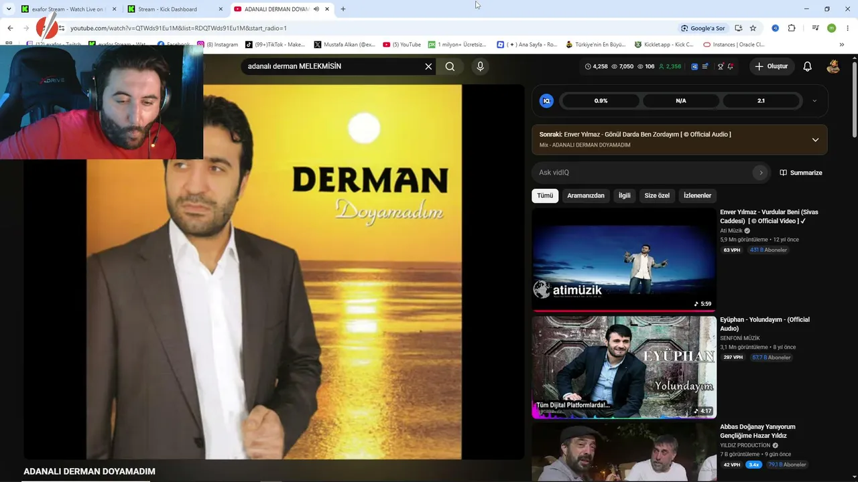Click the Oluştur create button
858x482 pixels.
[771, 66]
